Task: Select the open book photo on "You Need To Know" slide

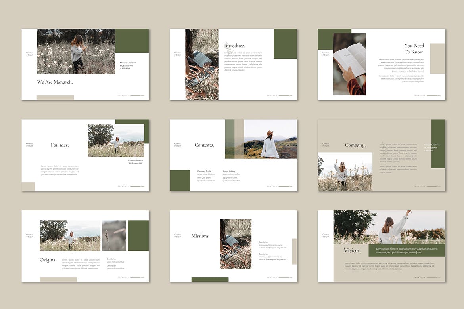Action: tap(349, 64)
